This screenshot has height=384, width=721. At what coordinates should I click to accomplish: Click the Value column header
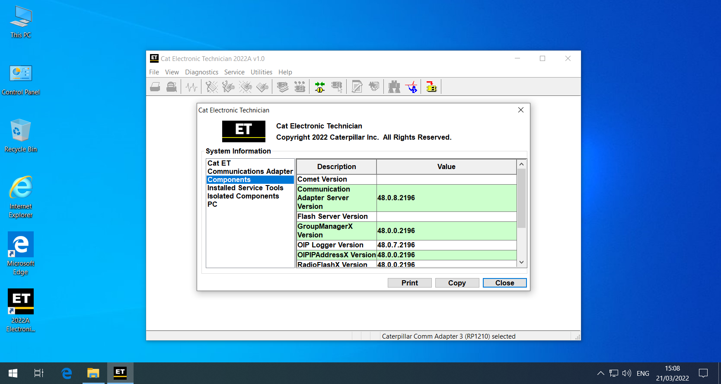pyautogui.click(x=447, y=166)
